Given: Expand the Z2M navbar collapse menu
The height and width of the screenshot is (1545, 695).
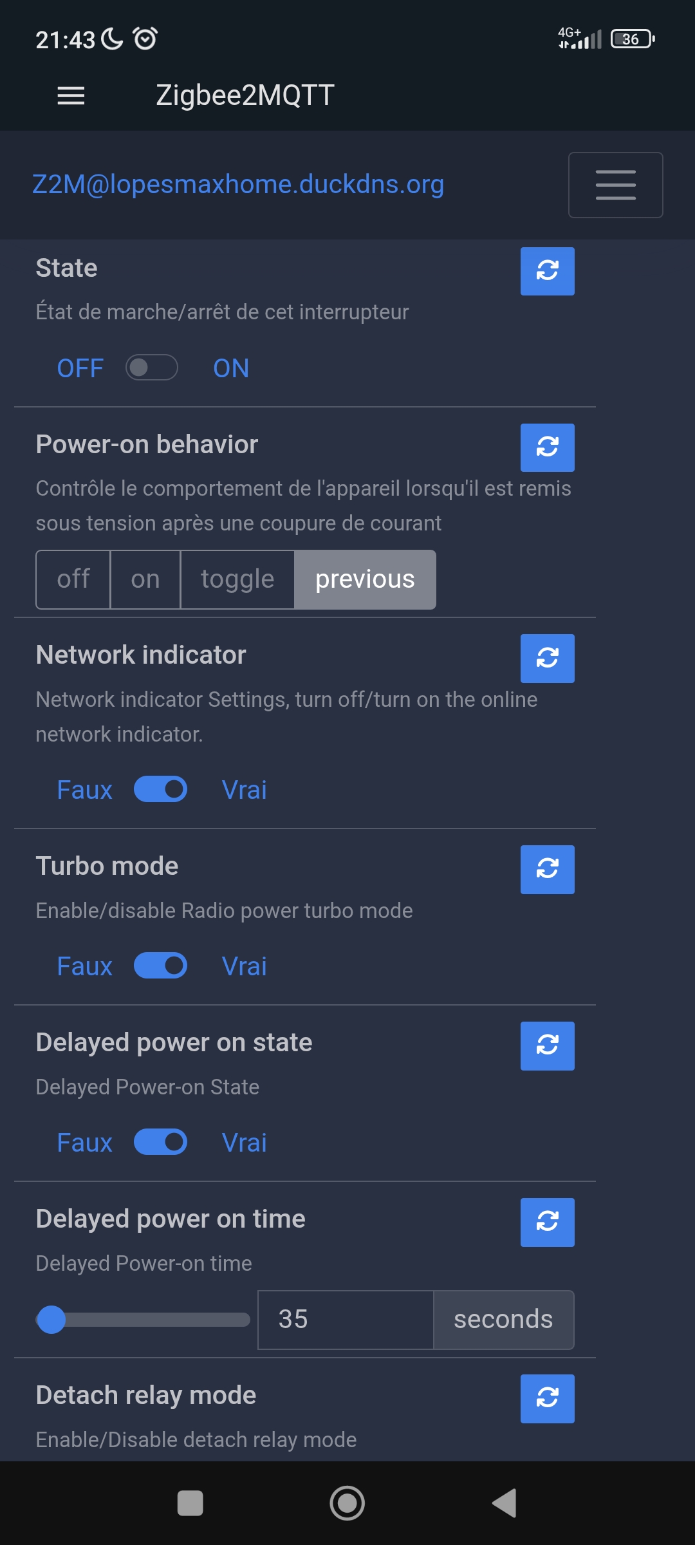Looking at the screenshot, I should (x=615, y=185).
